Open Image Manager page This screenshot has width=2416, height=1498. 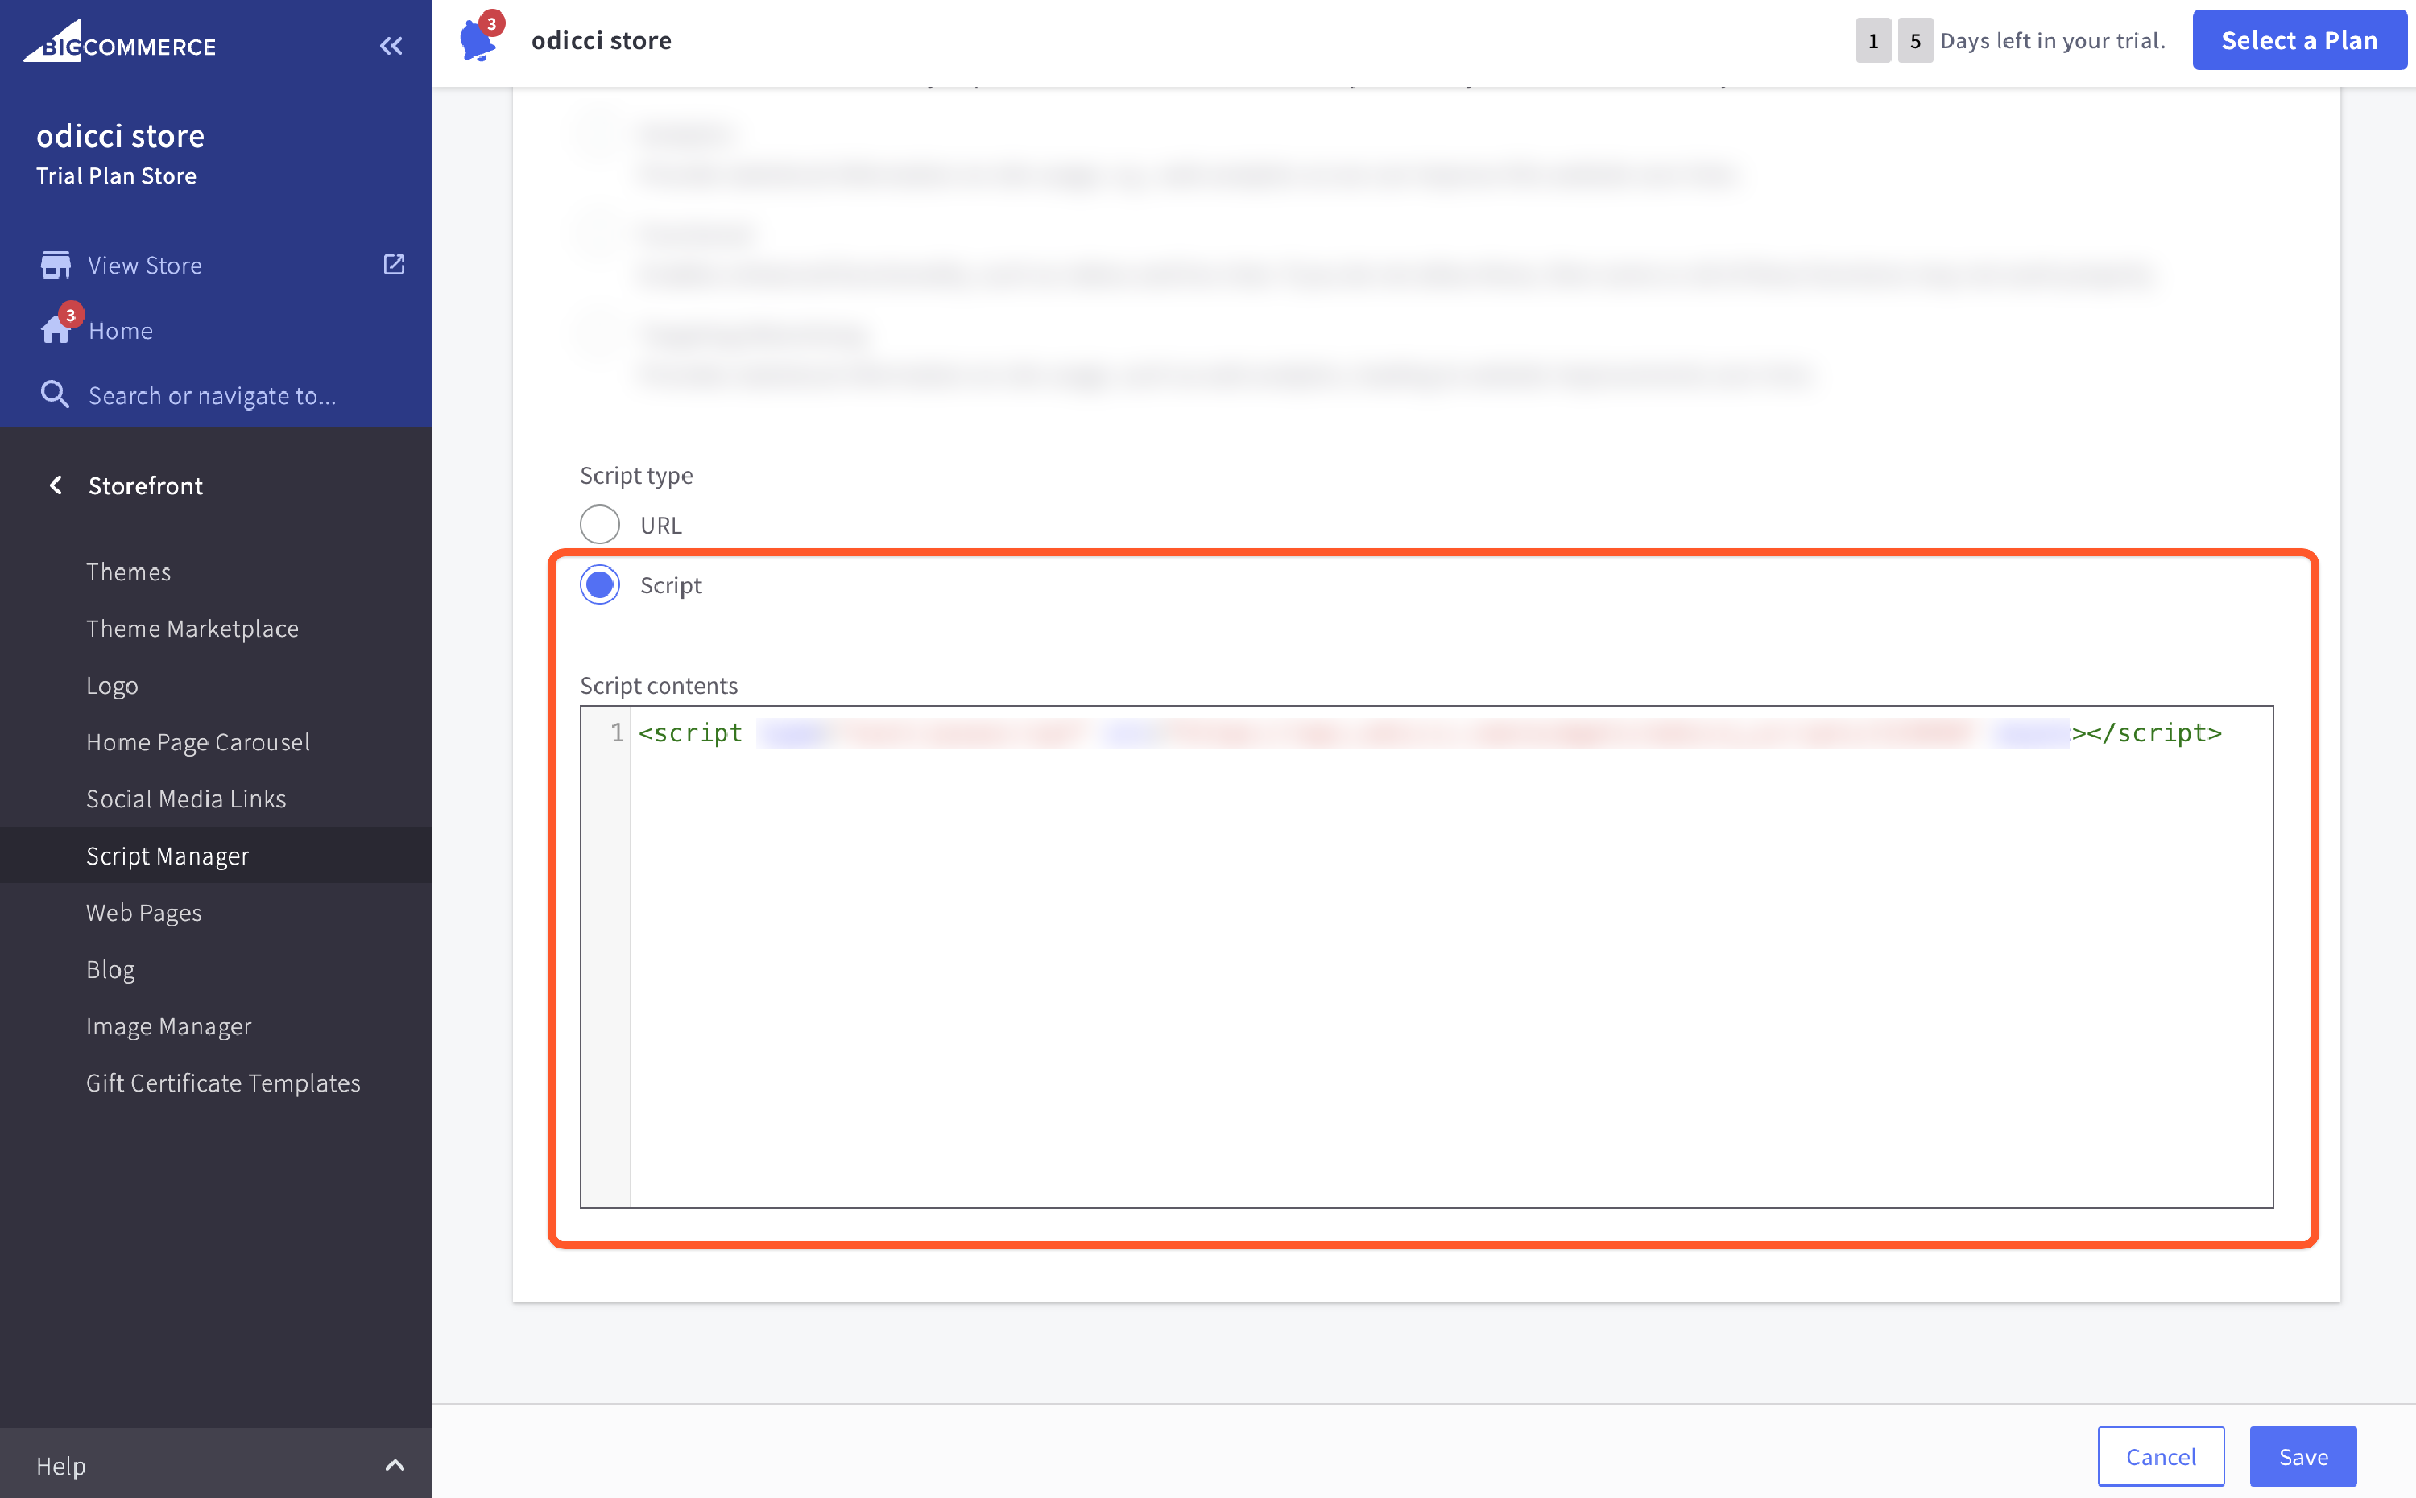point(168,1025)
